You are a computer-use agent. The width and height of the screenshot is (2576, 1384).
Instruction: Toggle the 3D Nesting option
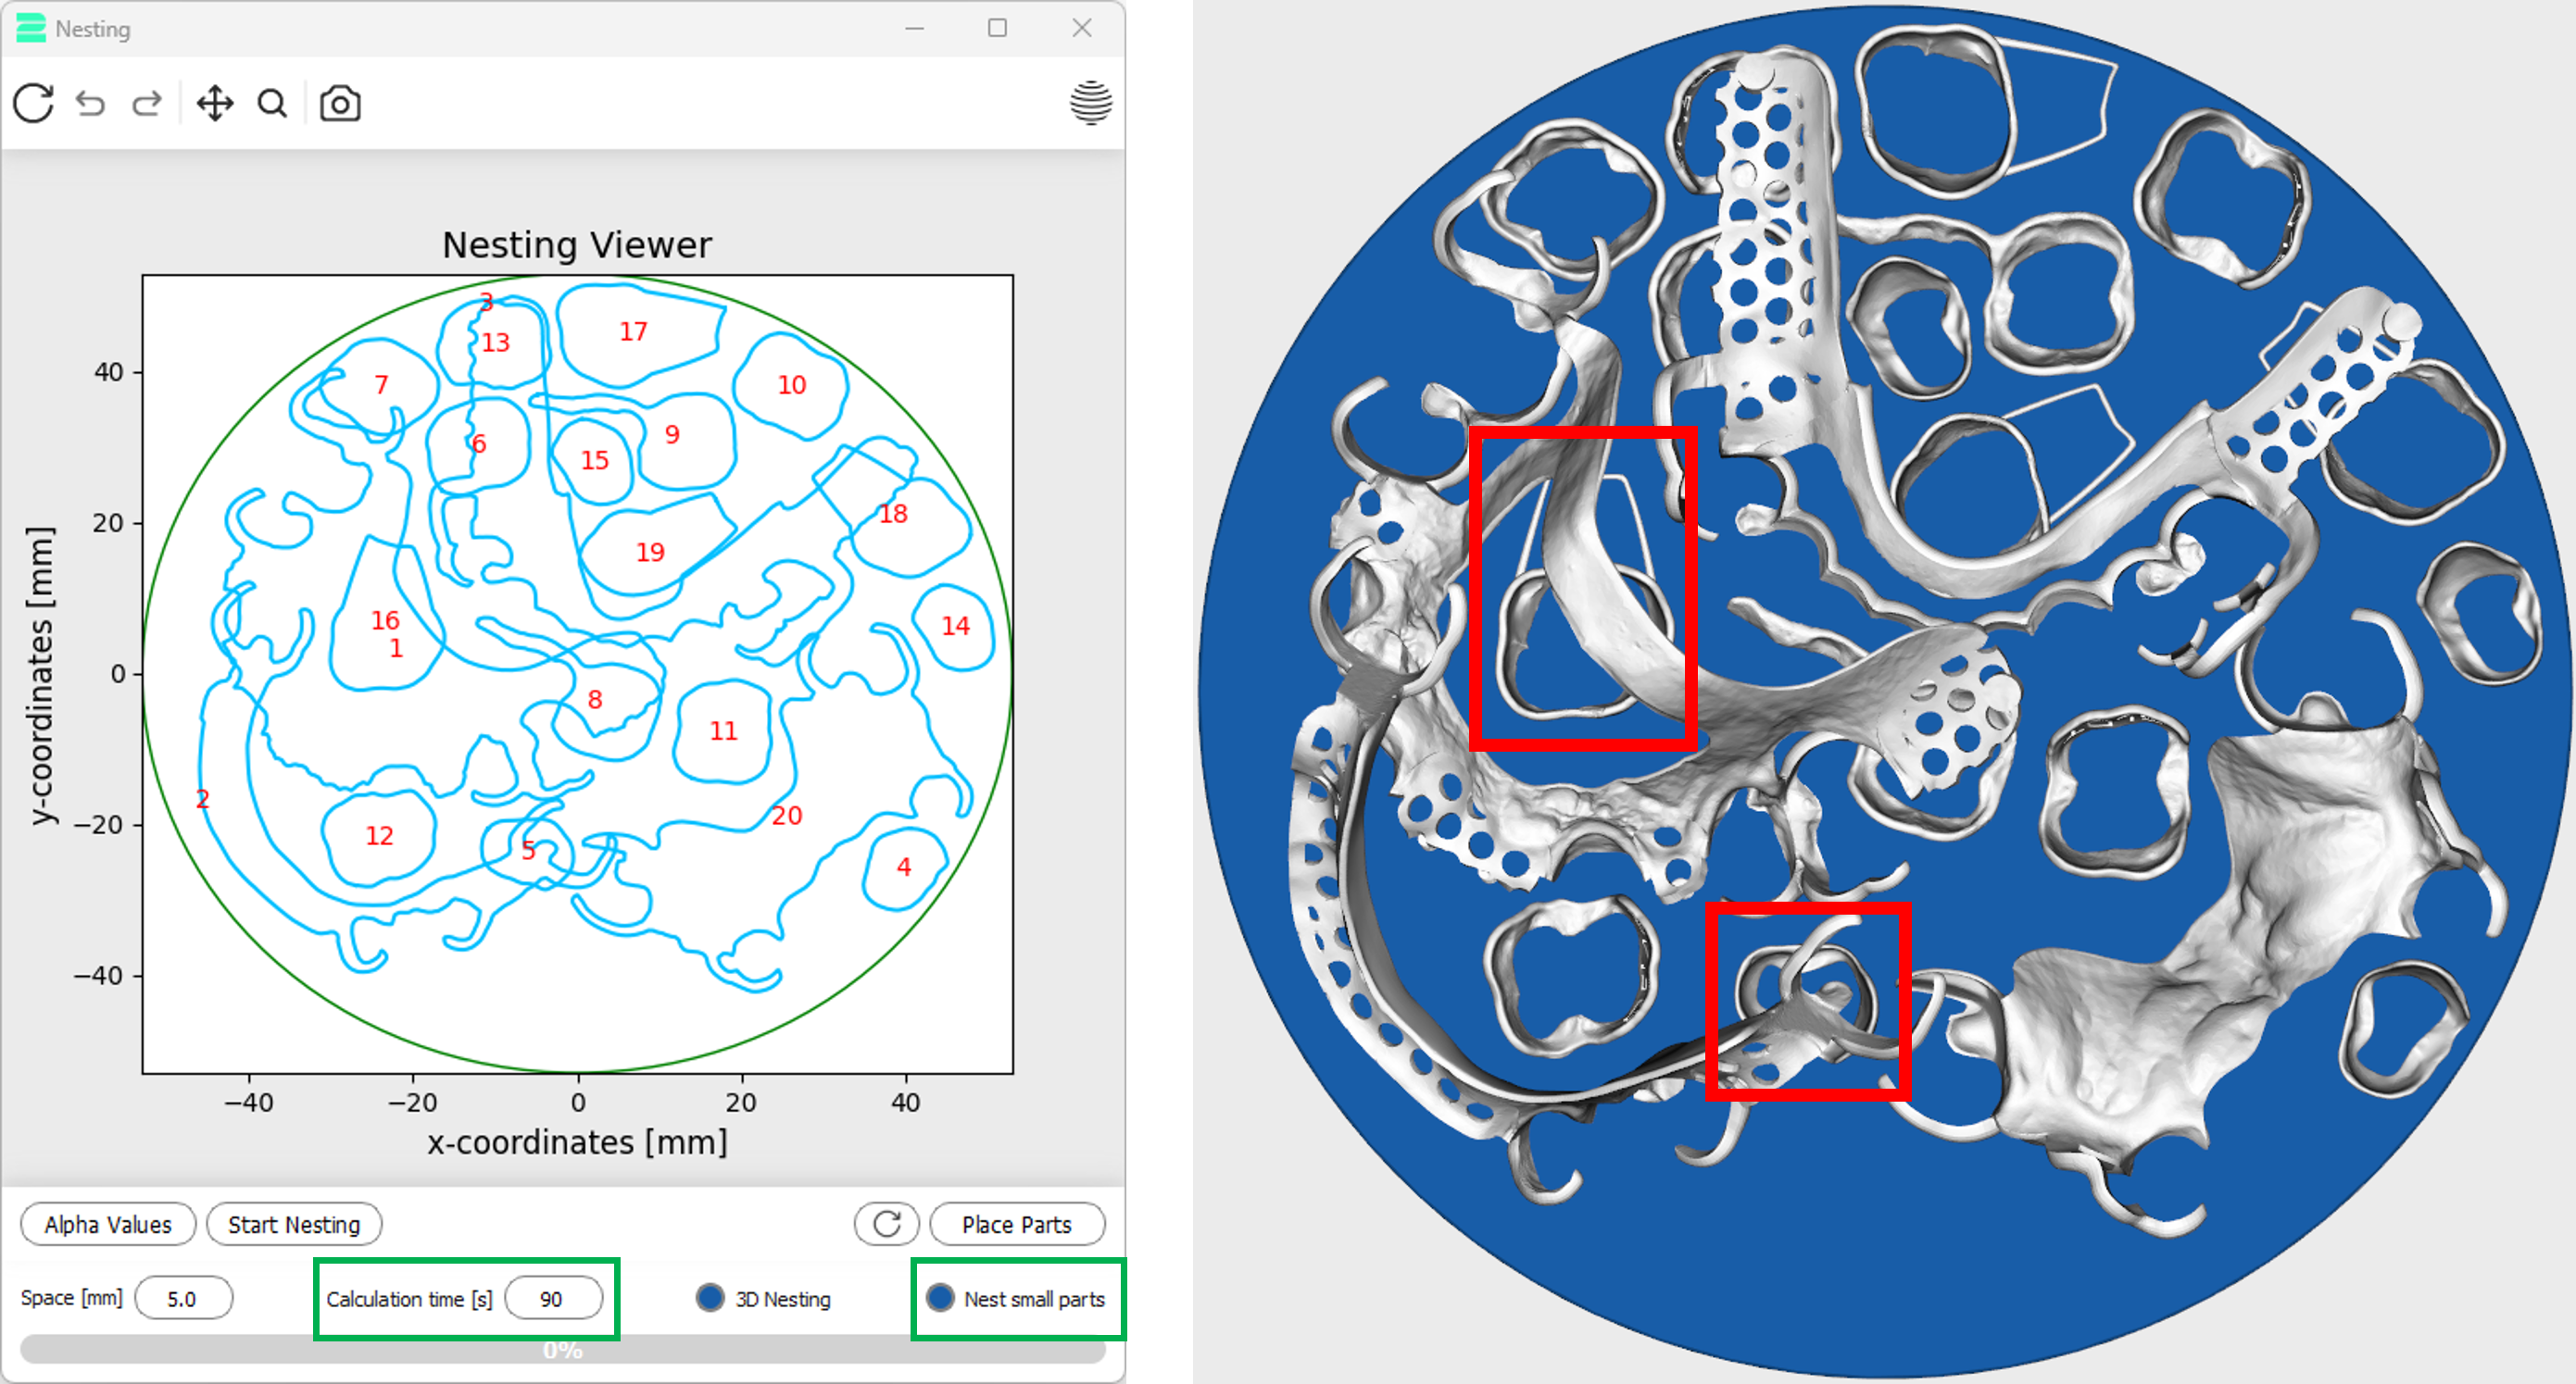click(710, 1298)
